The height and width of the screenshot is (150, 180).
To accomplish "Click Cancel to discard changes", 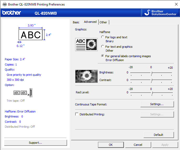I will click(x=138, y=145).
